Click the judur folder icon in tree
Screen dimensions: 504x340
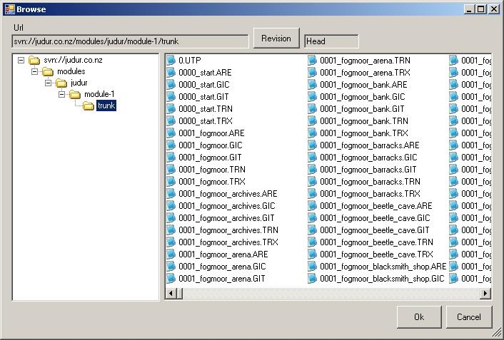61,83
